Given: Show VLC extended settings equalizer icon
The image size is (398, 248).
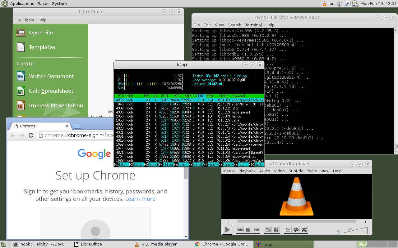Looking at the screenshot, I should click(x=276, y=230).
